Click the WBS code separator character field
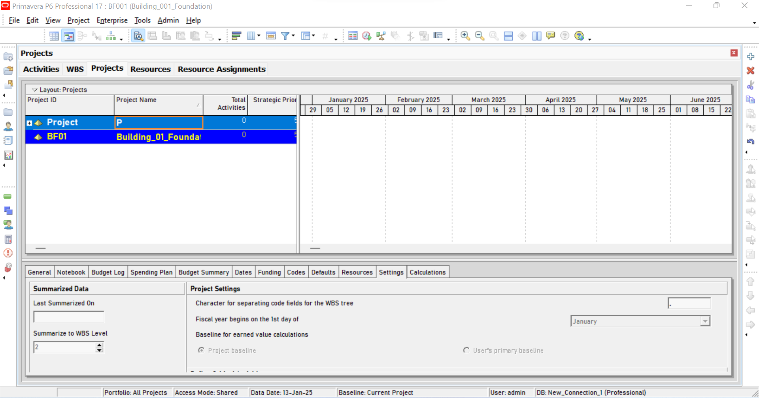Image resolution: width=759 pixels, height=398 pixels. [689, 303]
